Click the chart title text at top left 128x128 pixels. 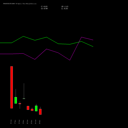(20, 4)
